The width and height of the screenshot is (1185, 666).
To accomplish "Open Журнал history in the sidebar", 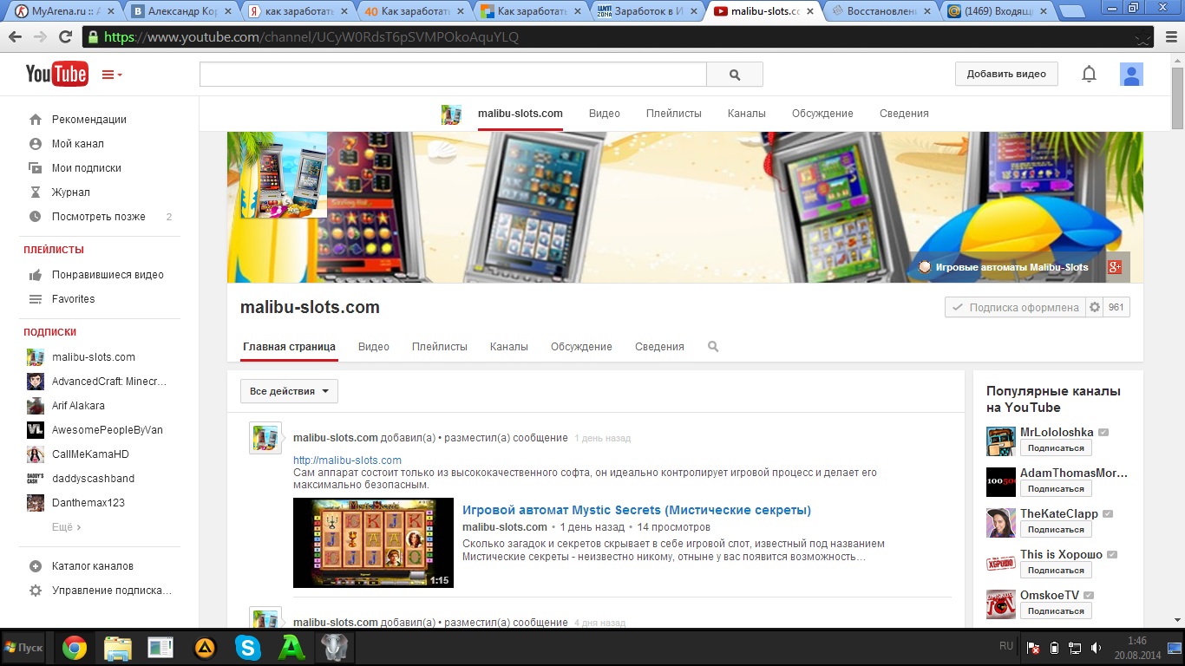I will click(x=70, y=193).
